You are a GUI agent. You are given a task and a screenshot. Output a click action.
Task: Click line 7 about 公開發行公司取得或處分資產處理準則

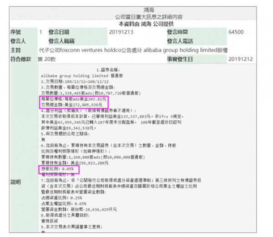[x=121, y=180]
